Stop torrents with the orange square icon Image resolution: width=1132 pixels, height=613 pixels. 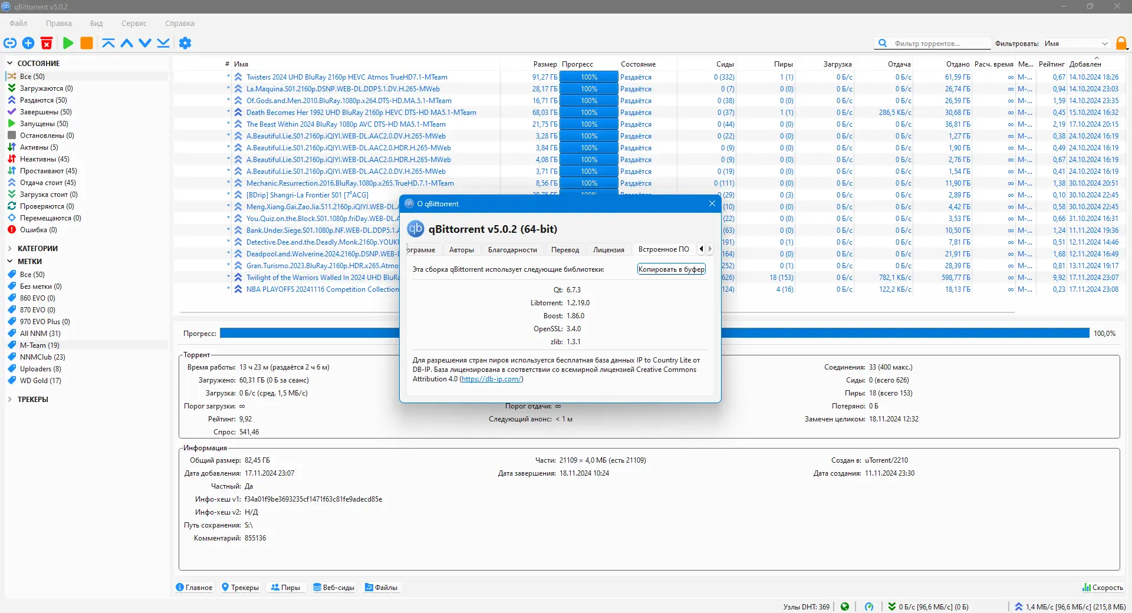[x=87, y=43]
